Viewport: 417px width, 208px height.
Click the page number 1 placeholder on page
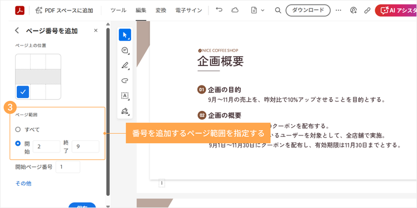(162, 183)
